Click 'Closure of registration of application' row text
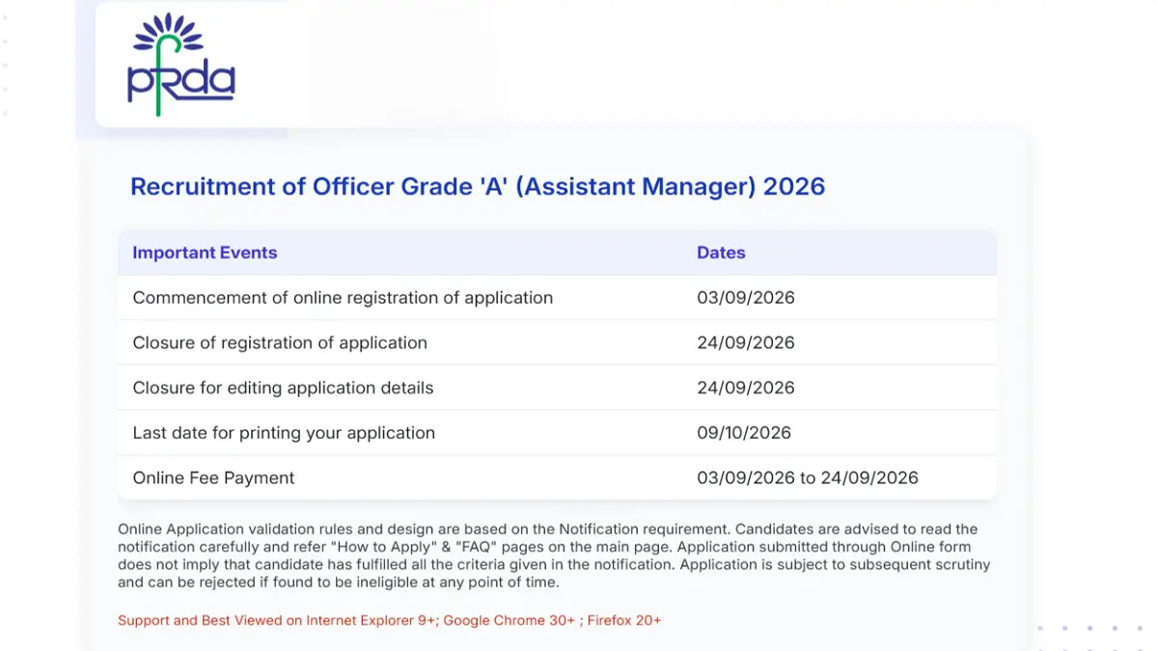1158x651 pixels. [280, 343]
